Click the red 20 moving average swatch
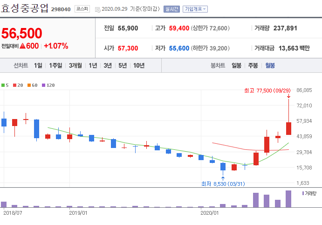 click(x=14, y=85)
